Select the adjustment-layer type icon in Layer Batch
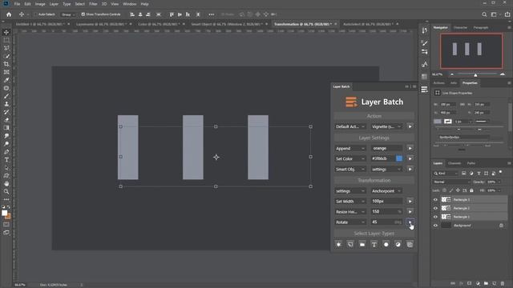 click(398, 244)
